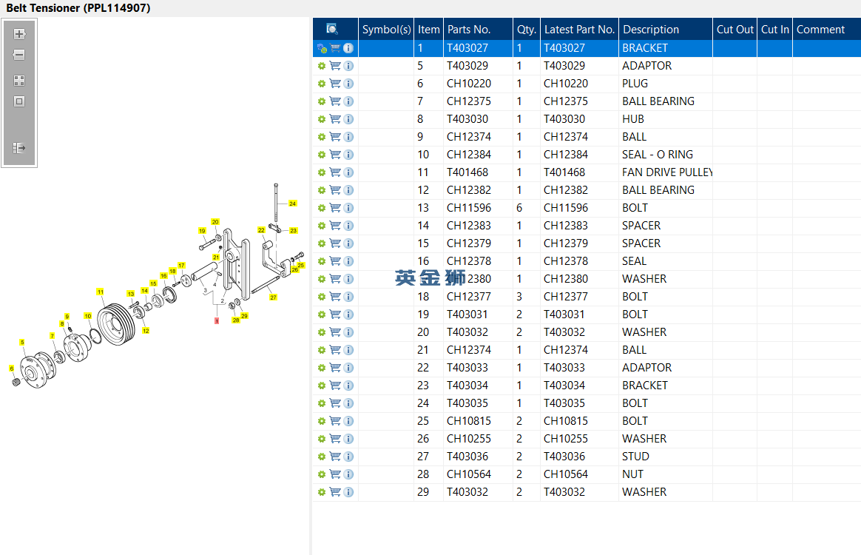
Task: Click the export list arrow icon in toolbar
Action: (x=19, y=148)
